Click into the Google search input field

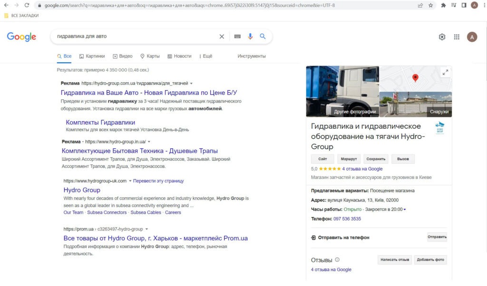pyautogui.click(x=136, y=36)
